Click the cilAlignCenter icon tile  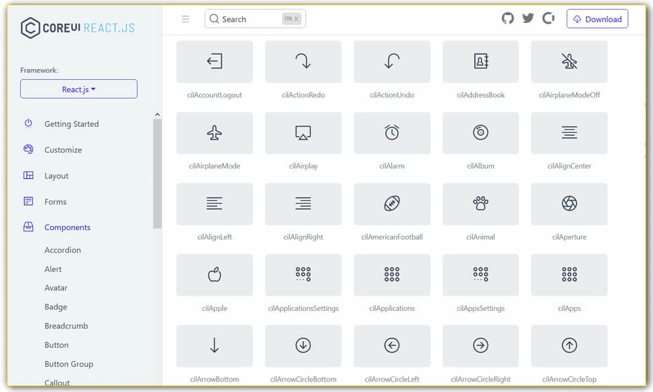click(569, 133)
